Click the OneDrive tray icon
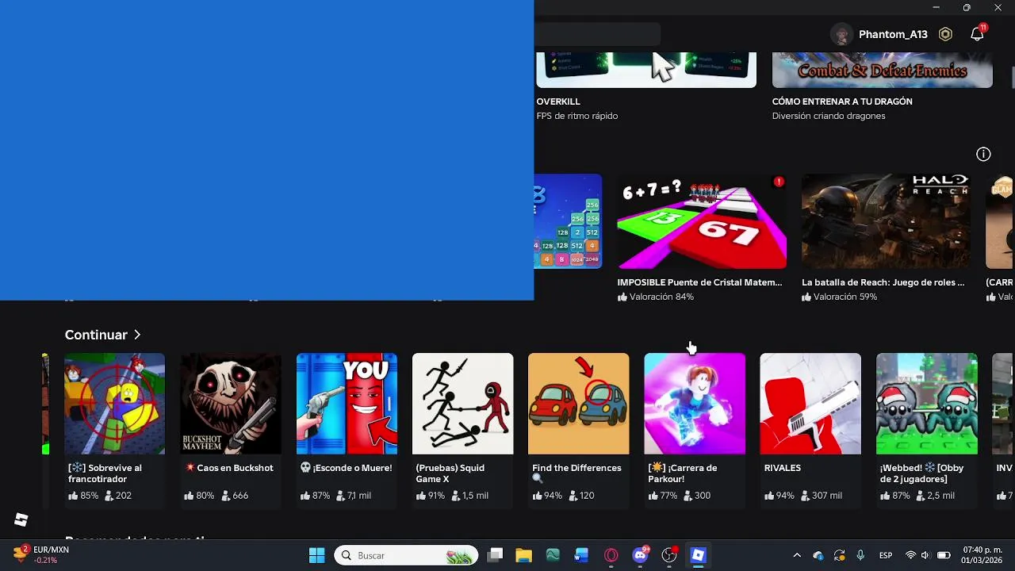Screen dimensions: 1015x571 [818, 555]
